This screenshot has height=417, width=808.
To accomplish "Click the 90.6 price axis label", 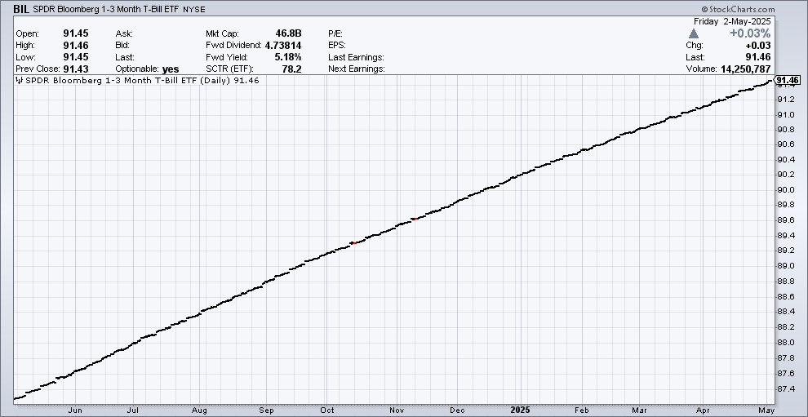I will 785,144.
